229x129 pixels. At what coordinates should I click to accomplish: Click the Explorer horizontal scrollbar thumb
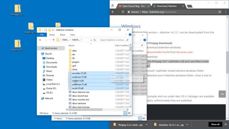tap(85, 110)
